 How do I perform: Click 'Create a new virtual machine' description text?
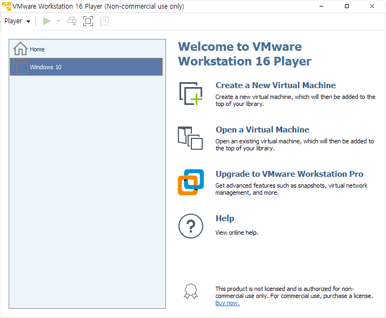[x=295, y=100]
